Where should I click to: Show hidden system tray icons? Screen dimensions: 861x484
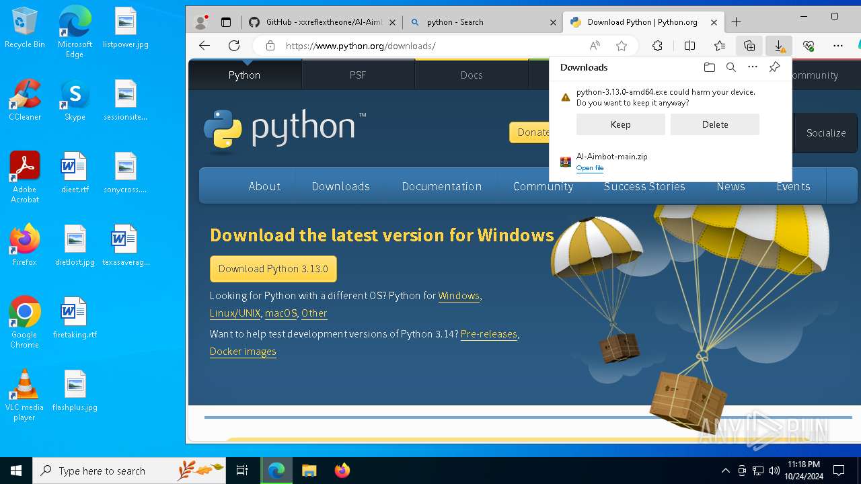[x=725, y=471]
